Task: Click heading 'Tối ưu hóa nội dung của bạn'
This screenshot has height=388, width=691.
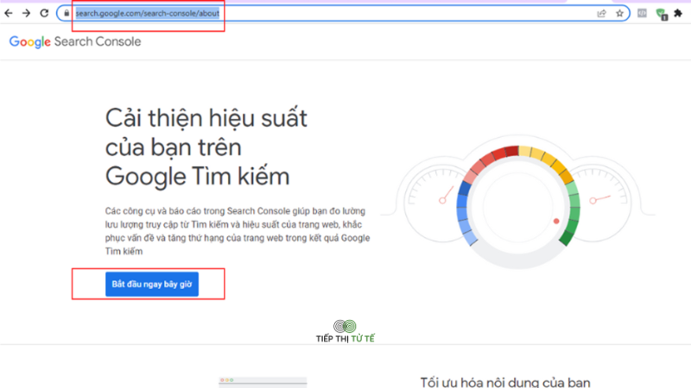Action: [505, 382]
